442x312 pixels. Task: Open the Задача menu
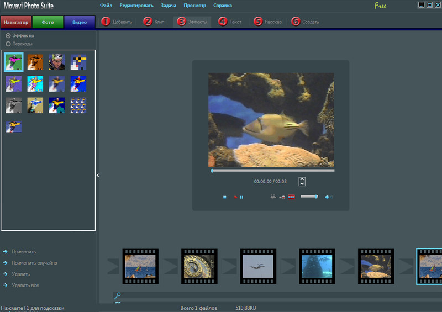pos(169,6)
